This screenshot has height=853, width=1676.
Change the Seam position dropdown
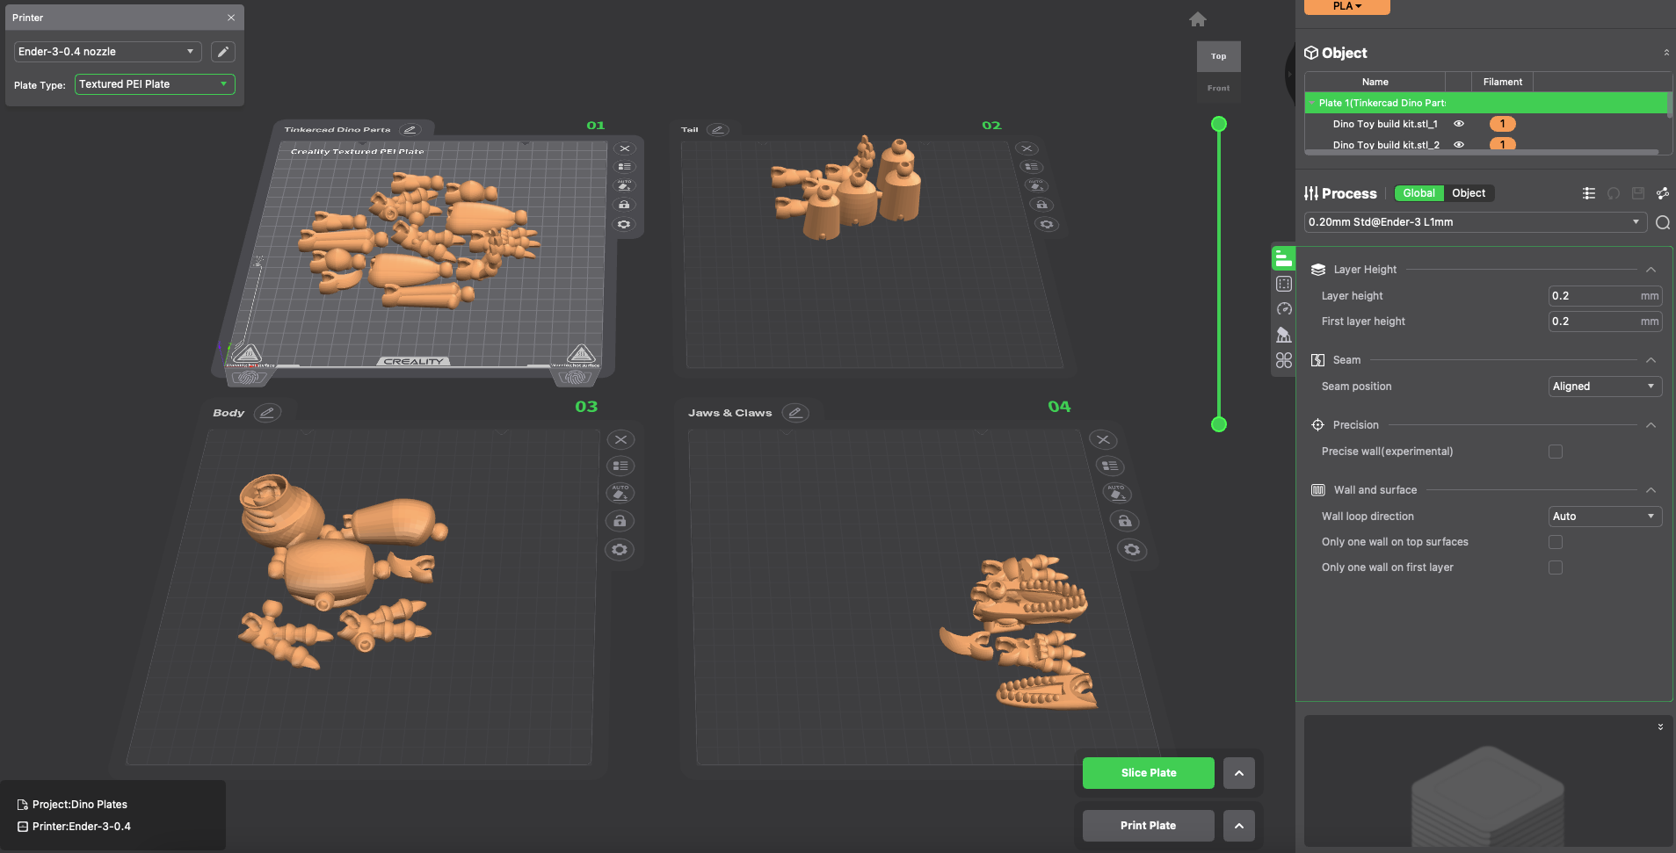(1603, 386)
